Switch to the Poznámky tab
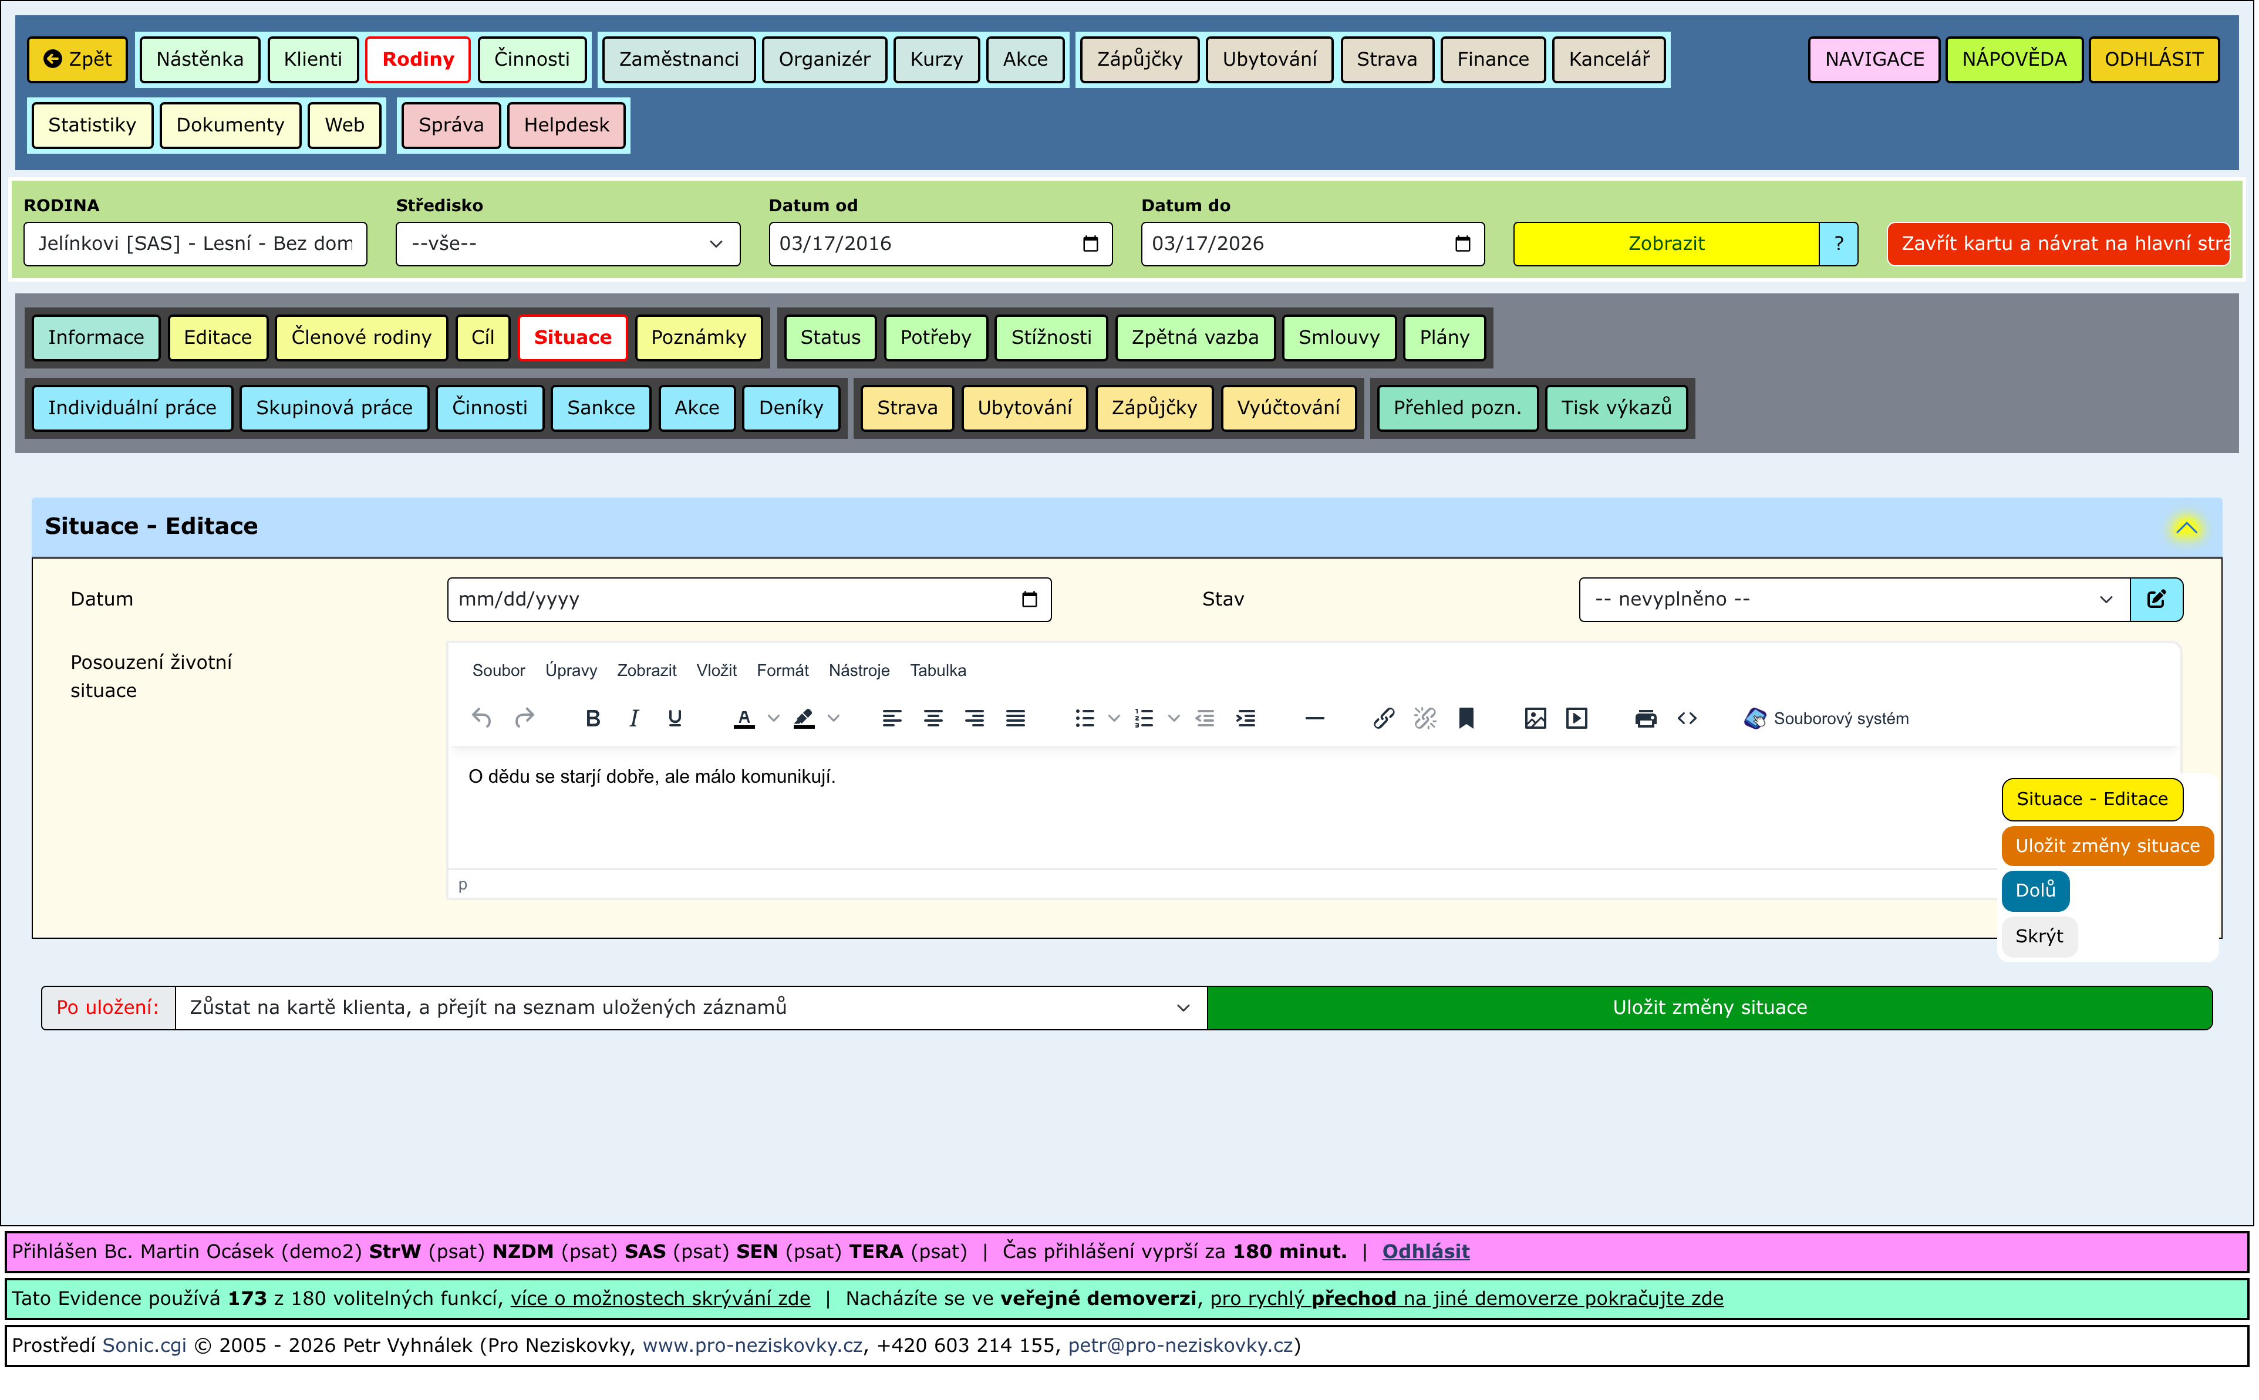Screen dimensions: 2259x1400 coord(697,337)
